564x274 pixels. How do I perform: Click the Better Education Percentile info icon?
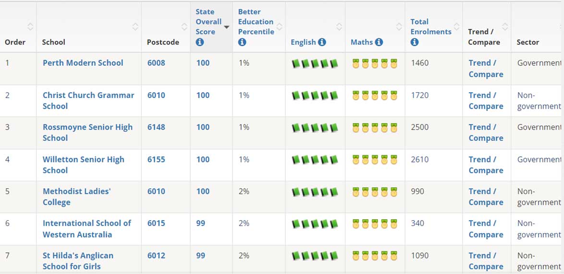tap(242, 42)
